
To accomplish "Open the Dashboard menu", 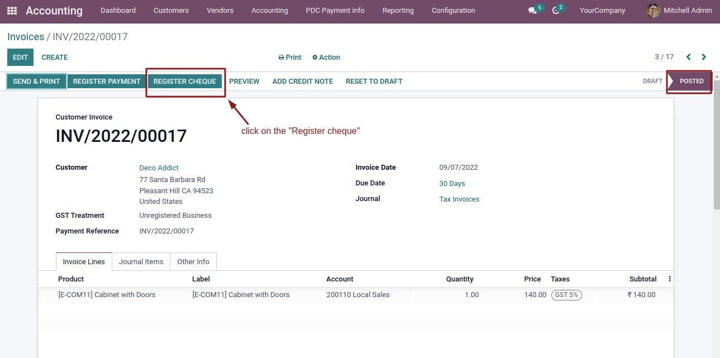I will tap(118, 11).
